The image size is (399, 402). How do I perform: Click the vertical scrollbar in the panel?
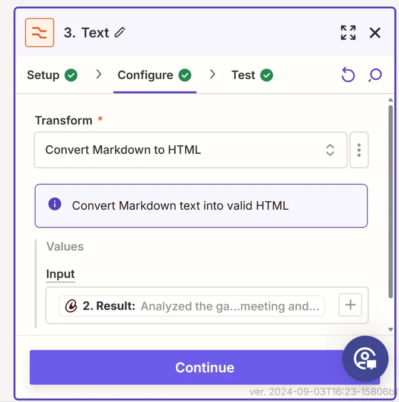coord(391,179)
